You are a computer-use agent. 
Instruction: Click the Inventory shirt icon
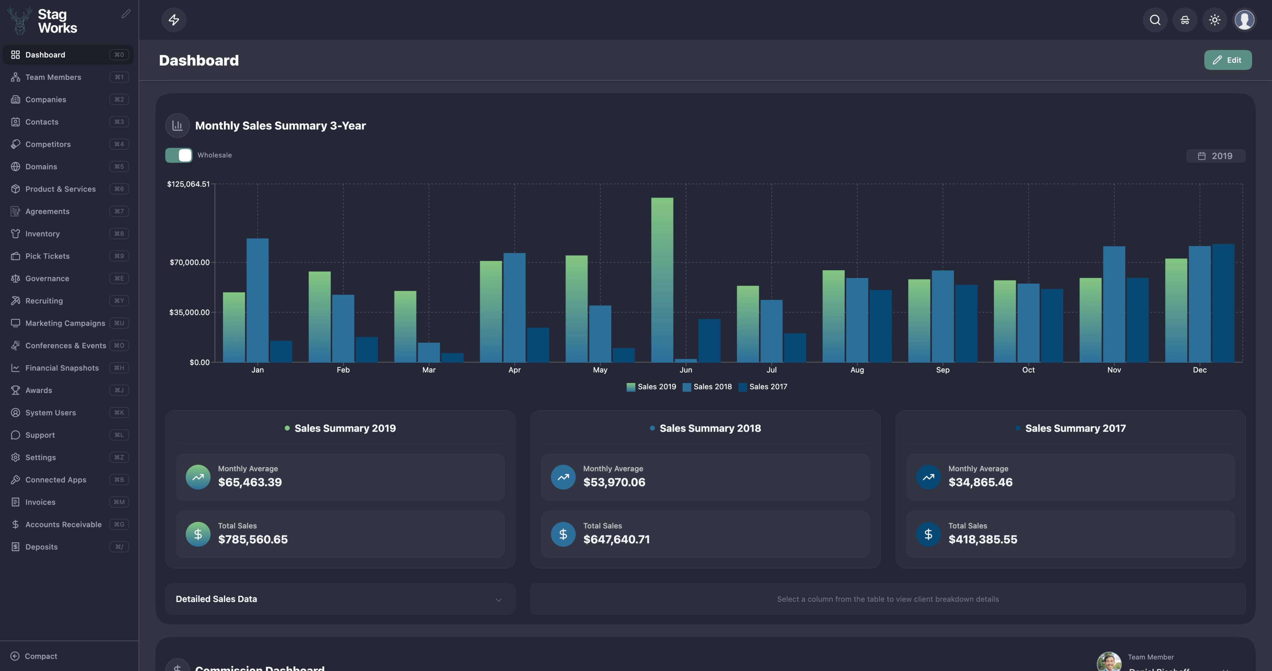15,234
